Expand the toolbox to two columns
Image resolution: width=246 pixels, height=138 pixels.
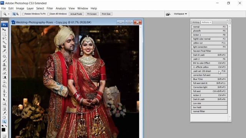point(2,20)
